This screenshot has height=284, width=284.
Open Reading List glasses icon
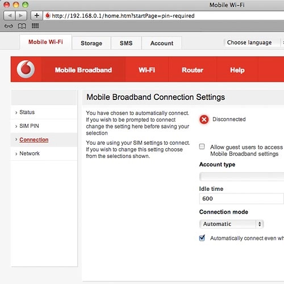pyautogui.click(x=9, y=26)
